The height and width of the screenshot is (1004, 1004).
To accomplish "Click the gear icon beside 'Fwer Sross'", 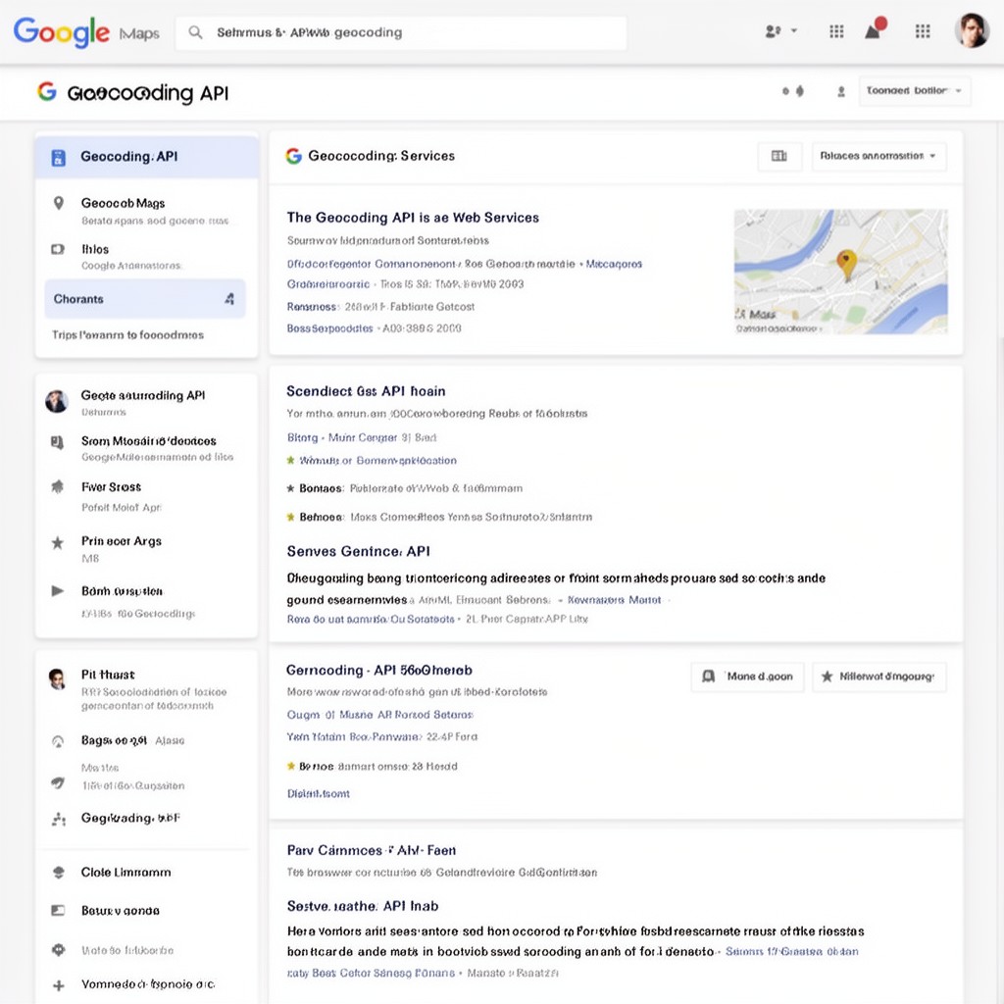I will (58, 486).
